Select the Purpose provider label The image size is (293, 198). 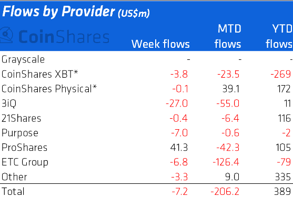(20, 133)
